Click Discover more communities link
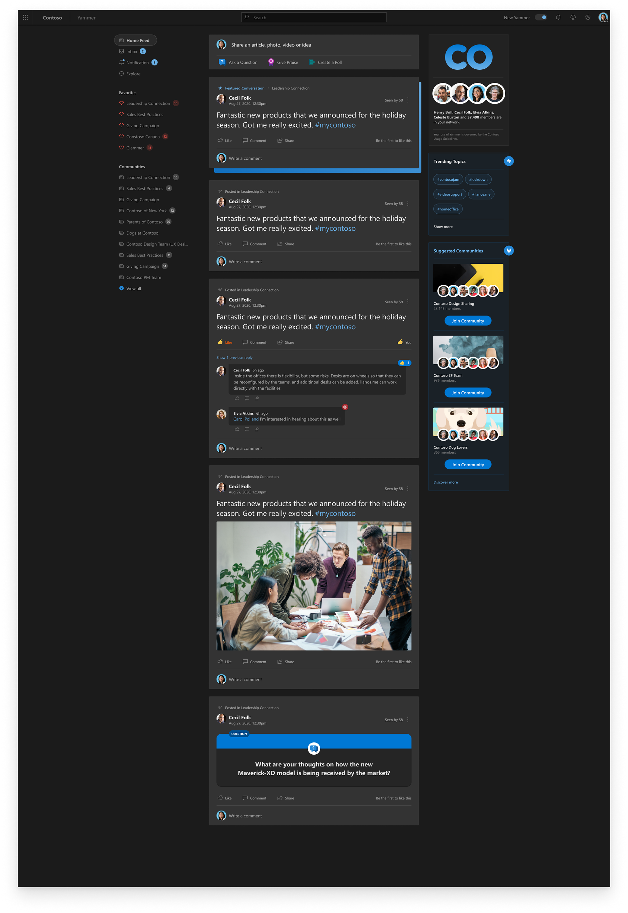The image size is (628, 913). [x=445, y=482]
